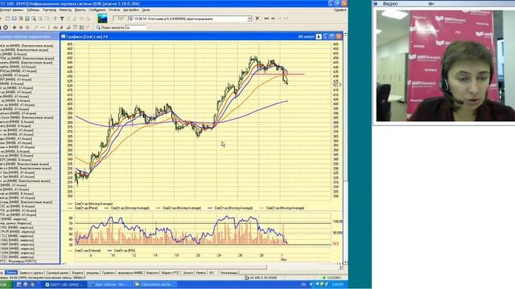Click the search magnifier icon
The height and width of the screenshot is (289, 515).
click(x=98, y=27)
